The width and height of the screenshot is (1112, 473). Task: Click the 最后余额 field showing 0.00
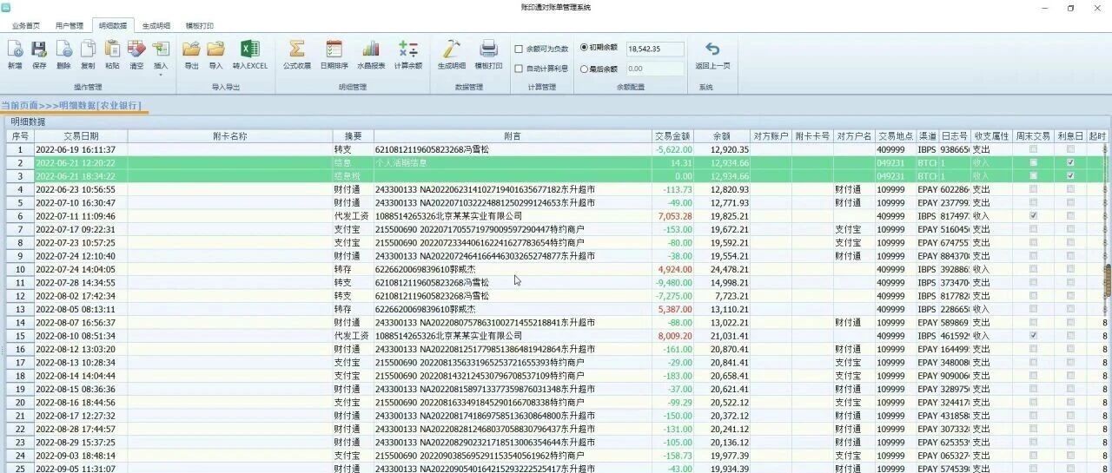[x=654, y=69]
